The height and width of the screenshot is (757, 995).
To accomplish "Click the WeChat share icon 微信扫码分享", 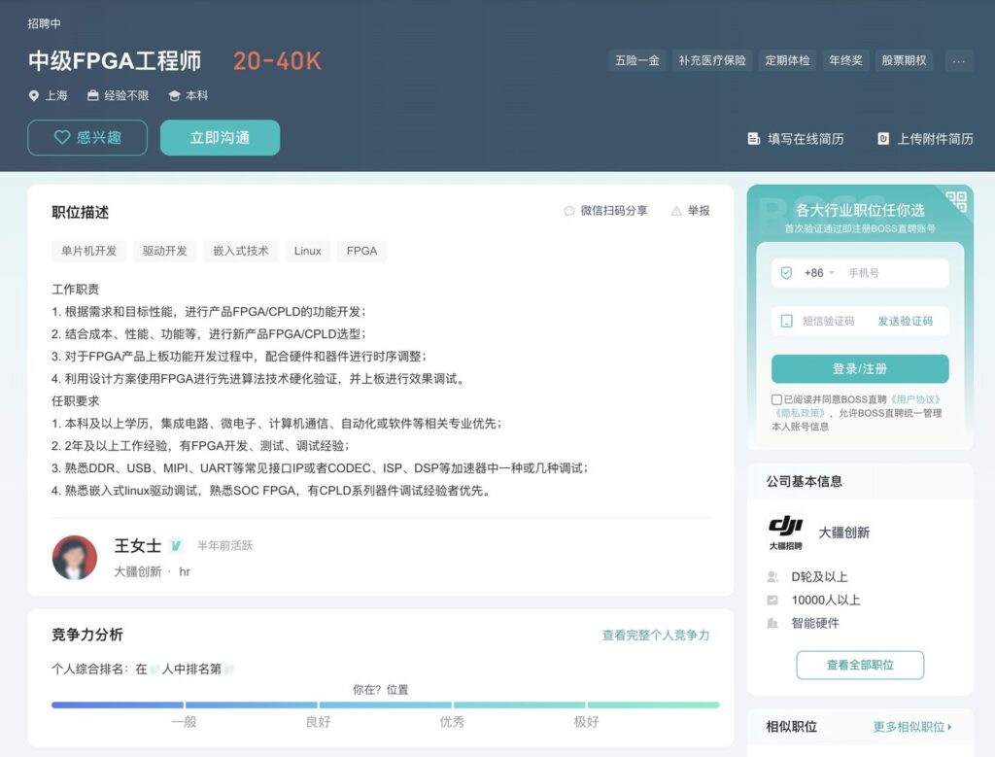I will (569, 211).
